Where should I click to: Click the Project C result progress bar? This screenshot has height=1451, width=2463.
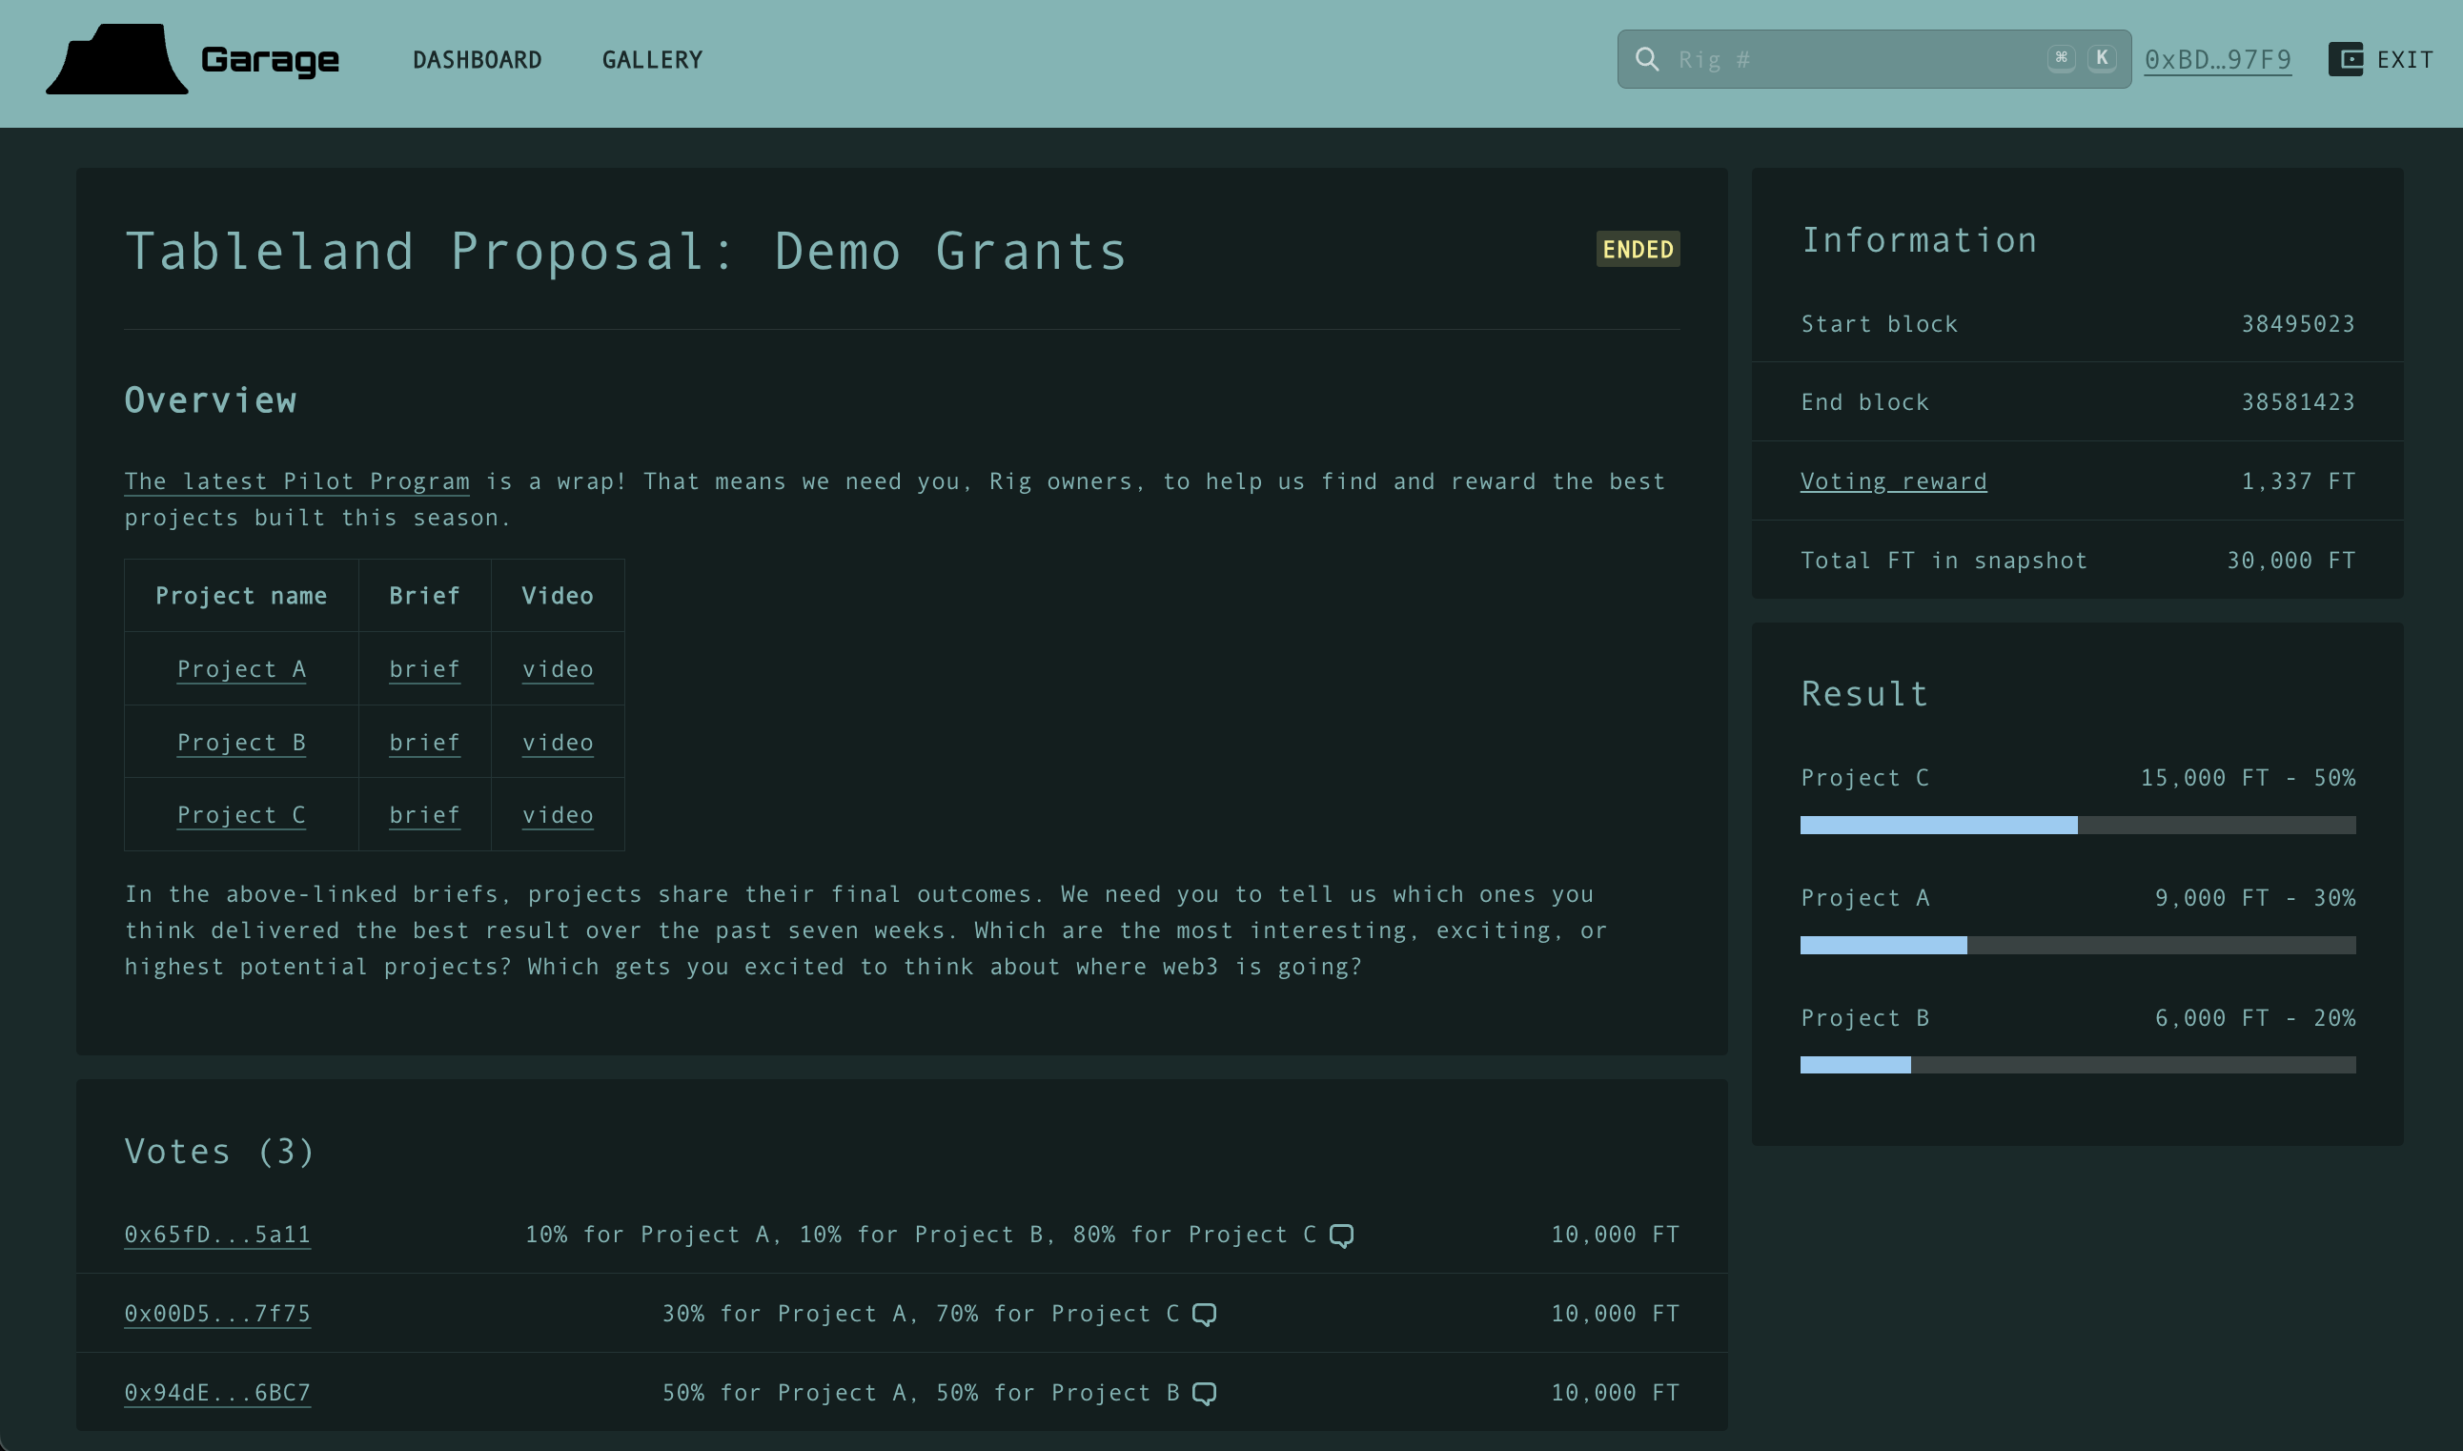[2077, 826]
